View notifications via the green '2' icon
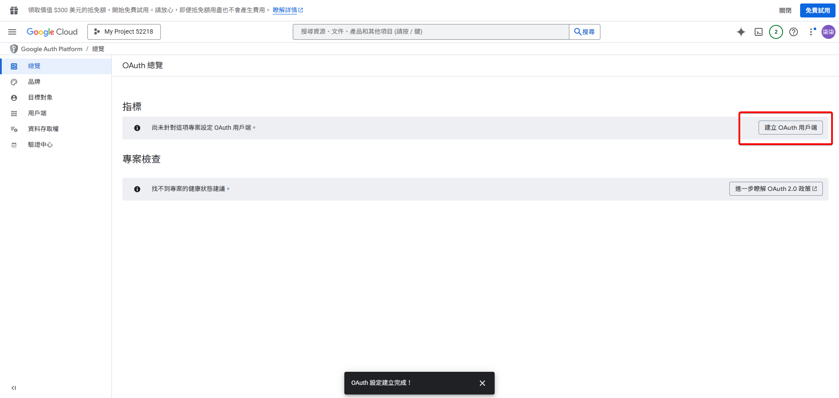The width and height of the screenshot is (839, 398). [776, 32]
